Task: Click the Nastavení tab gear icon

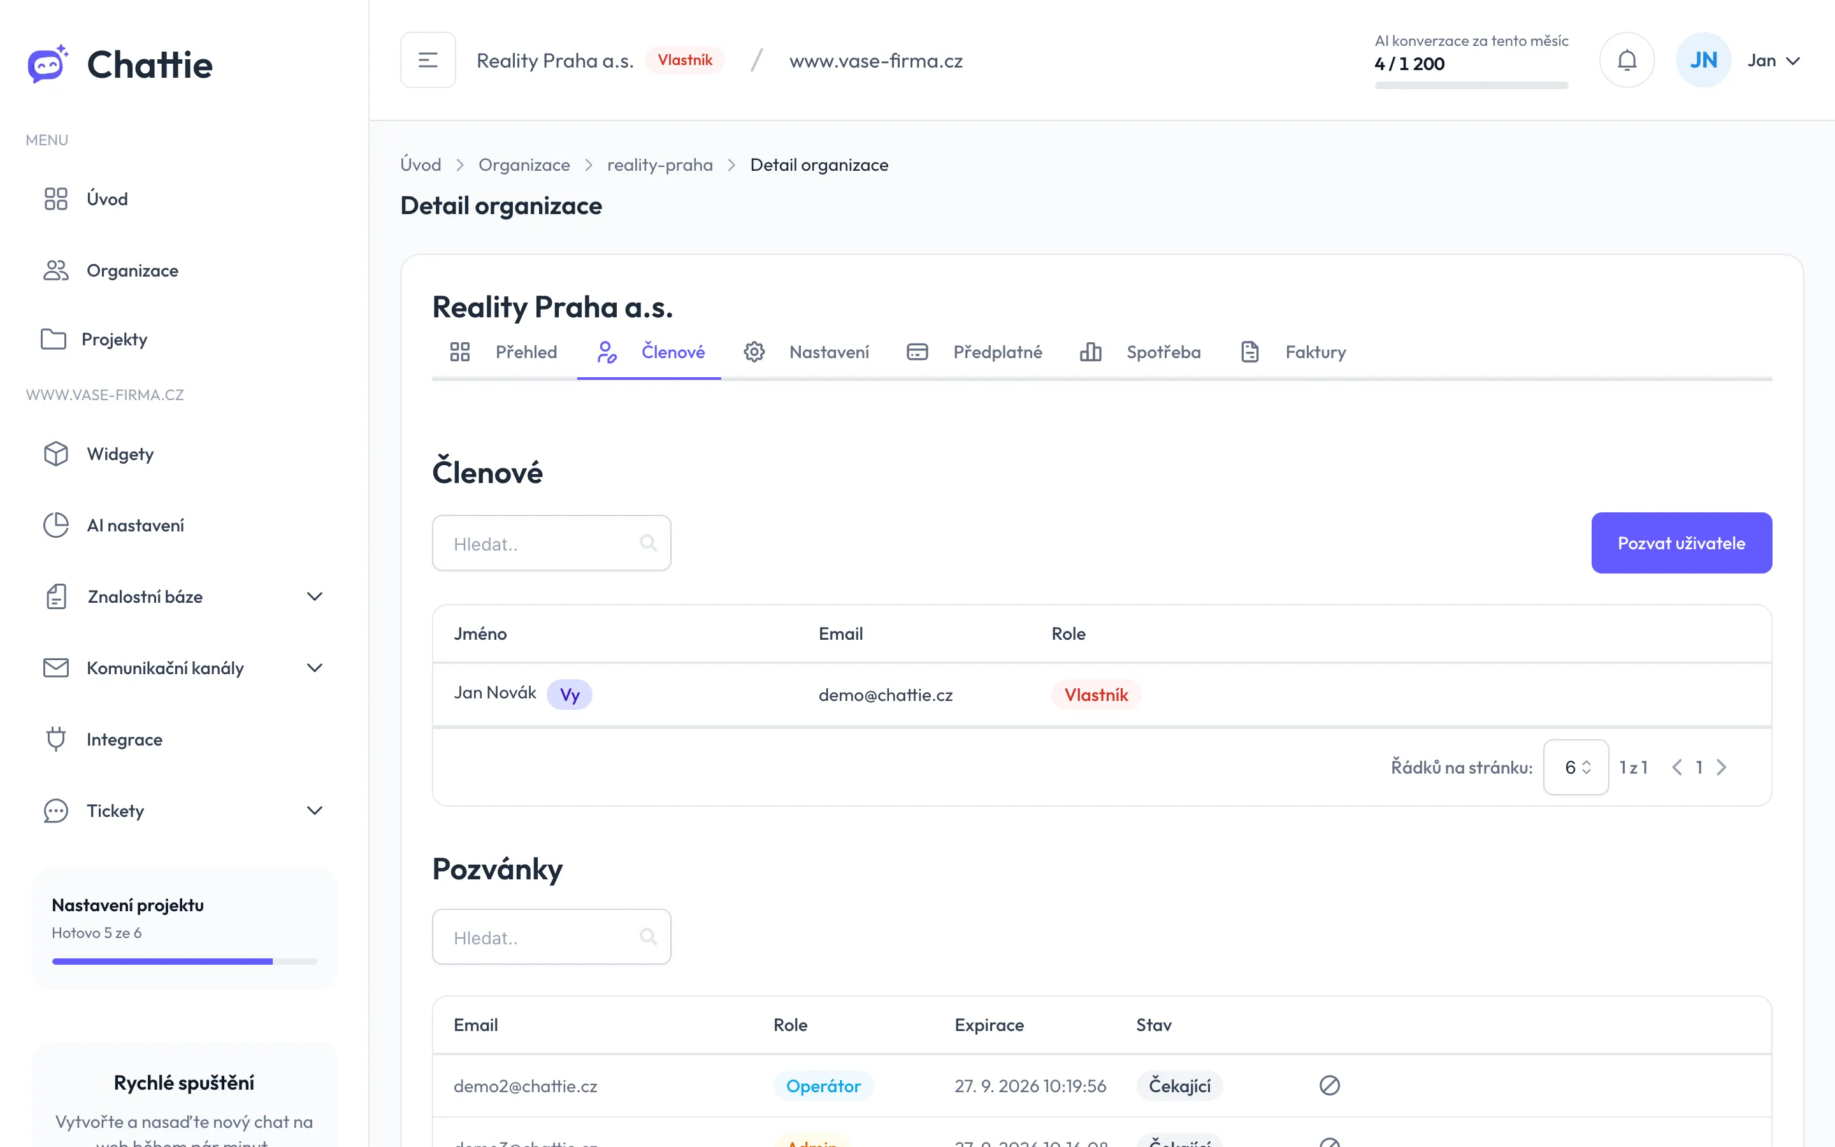Action: [754, 352]
